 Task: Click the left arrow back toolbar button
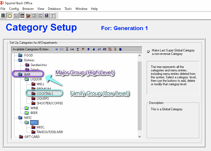tap(34, 16)
